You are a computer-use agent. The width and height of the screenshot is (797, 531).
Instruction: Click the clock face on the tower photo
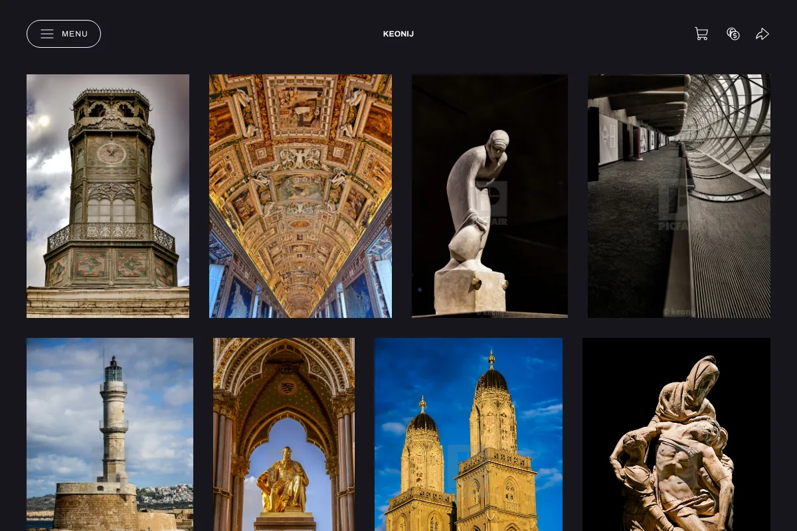tap(111, 154)
